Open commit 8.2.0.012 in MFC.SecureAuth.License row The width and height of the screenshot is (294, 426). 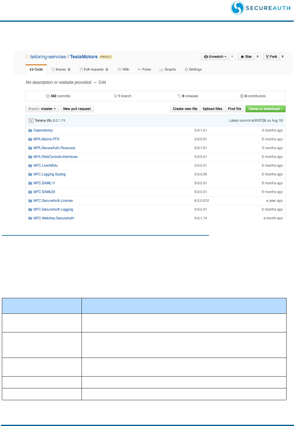tap(202, 201)
